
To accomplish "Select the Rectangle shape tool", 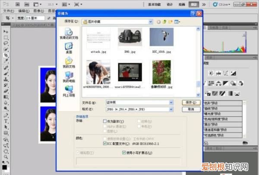I will (6, 133).
